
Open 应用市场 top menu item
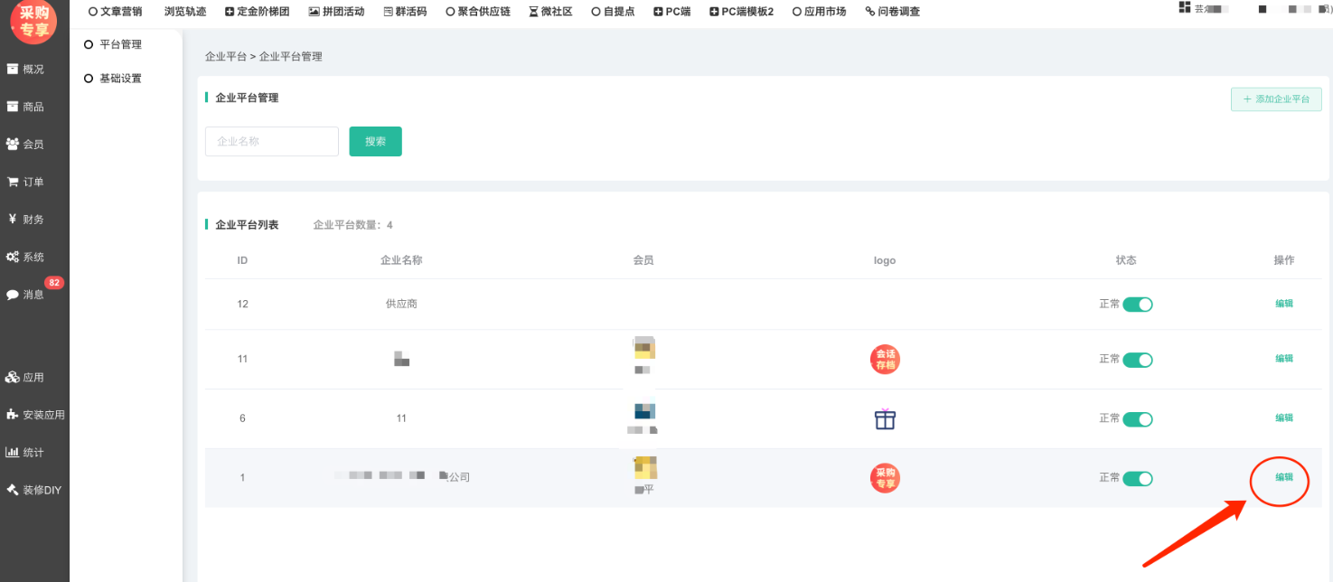click(x=819, y=12)
